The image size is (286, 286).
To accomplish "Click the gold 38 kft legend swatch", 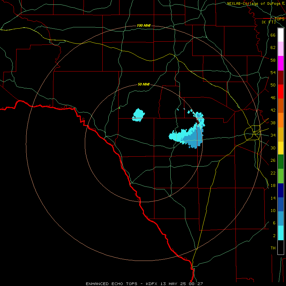I will (281, 134).
